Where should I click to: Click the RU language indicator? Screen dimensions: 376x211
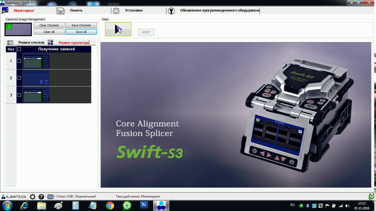click(292, 205)
